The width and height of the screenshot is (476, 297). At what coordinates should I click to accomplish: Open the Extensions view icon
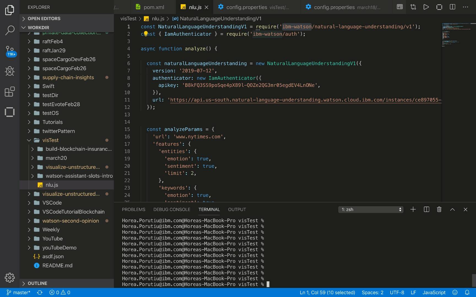coord(10,92)
